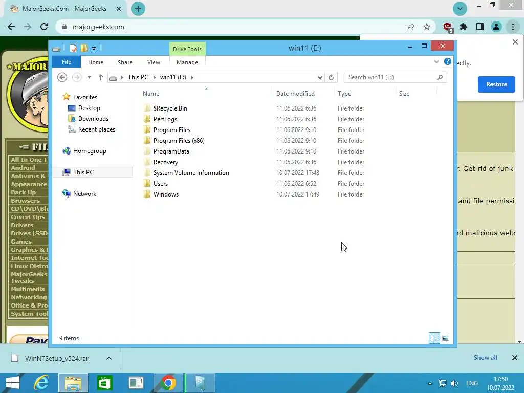Image resolution: width=524 pixels, height=393 pixels.
Task: Sort by Size column header
Action: tap(404, 94)
